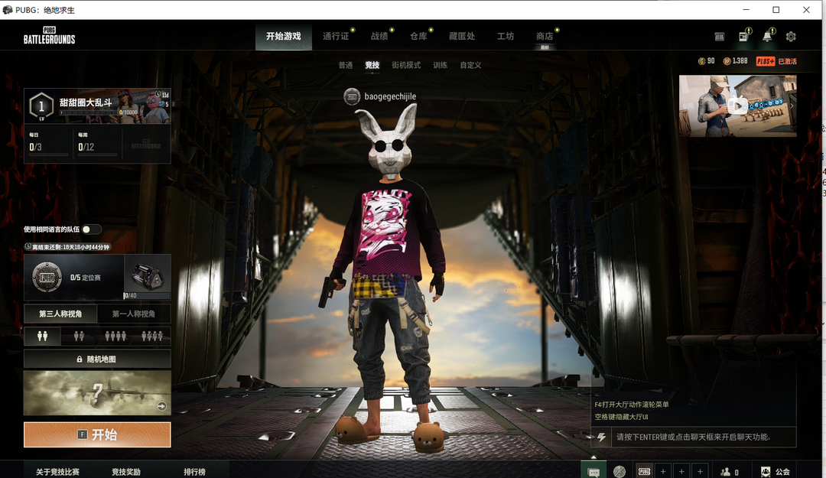Select the 街机模式 sub-tab

pos(406,65)
